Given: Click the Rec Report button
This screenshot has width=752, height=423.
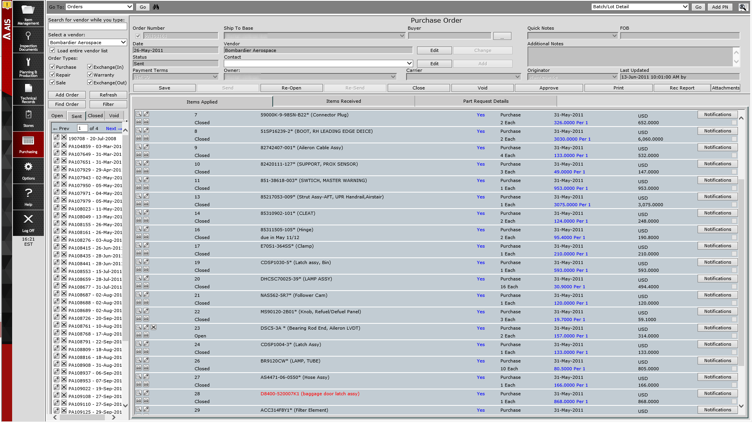Looking at the screenshot, I should [682, 88].
